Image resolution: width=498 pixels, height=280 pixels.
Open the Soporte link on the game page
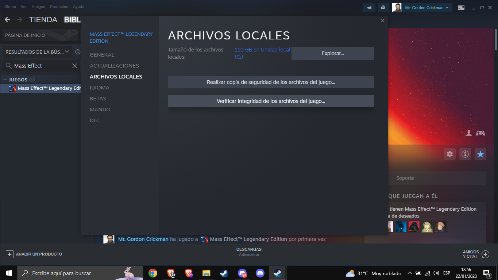click(x=405, y=178)
